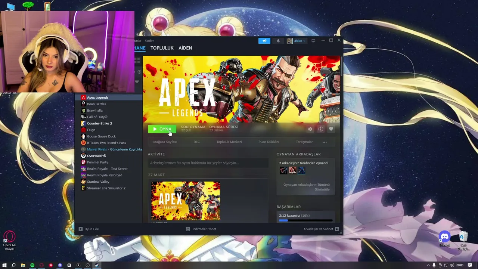Screen dimensions: 478x269
Task: Open Windows Start menu
Action: (x=4, y=265)
